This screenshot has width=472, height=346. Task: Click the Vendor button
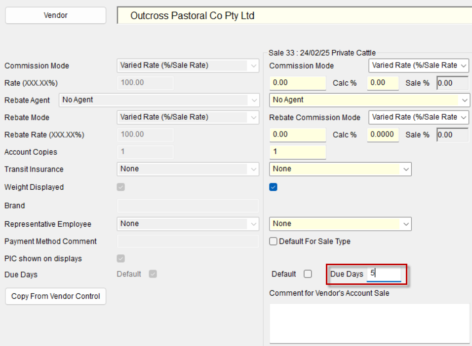point(55,15)
